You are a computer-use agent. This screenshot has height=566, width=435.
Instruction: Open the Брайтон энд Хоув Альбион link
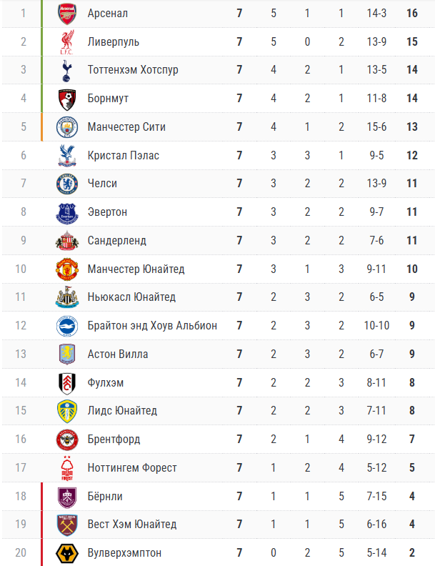pos(152,326)
